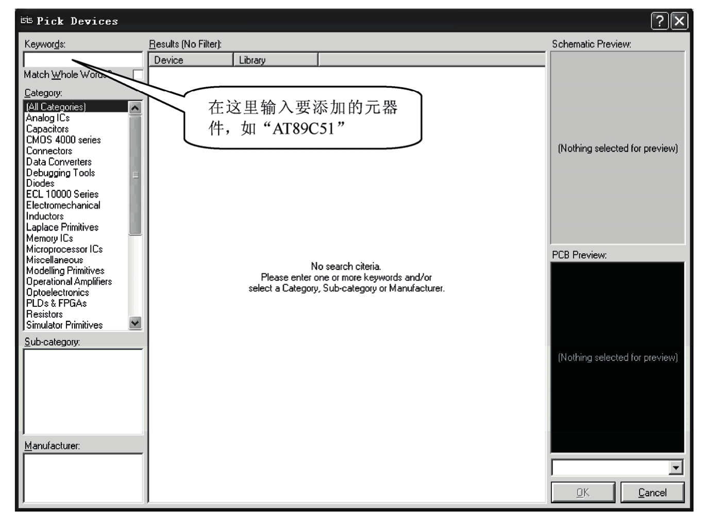
Task: Select the Inductors category
Action: click(x=45, y=216)
